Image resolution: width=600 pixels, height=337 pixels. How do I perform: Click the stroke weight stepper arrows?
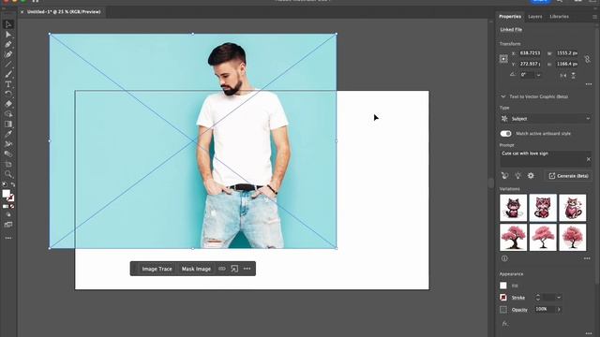pos(537,298)
